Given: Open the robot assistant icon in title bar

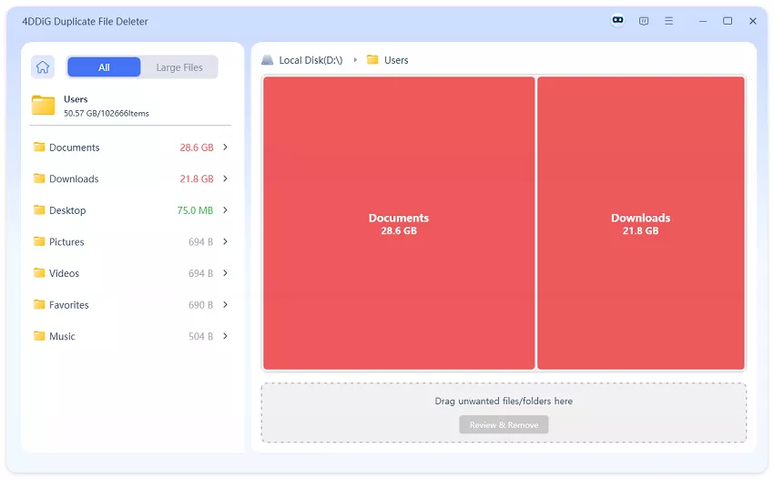Looking at the screenshot, I should 617,20.
